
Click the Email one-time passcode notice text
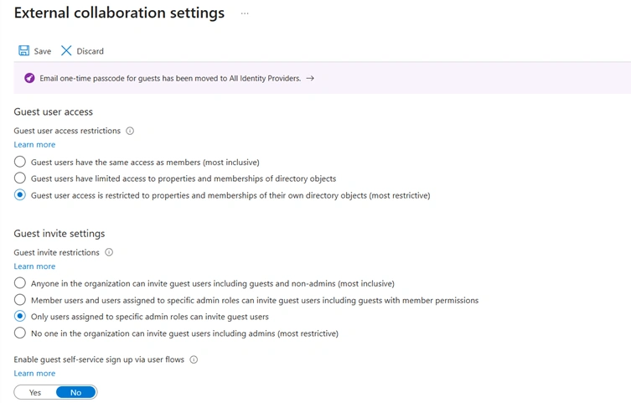(x=170, y=79)
